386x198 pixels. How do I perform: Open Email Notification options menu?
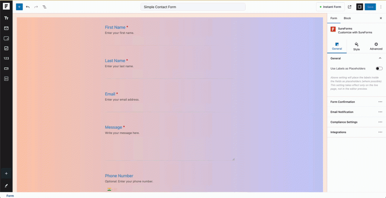380,112
